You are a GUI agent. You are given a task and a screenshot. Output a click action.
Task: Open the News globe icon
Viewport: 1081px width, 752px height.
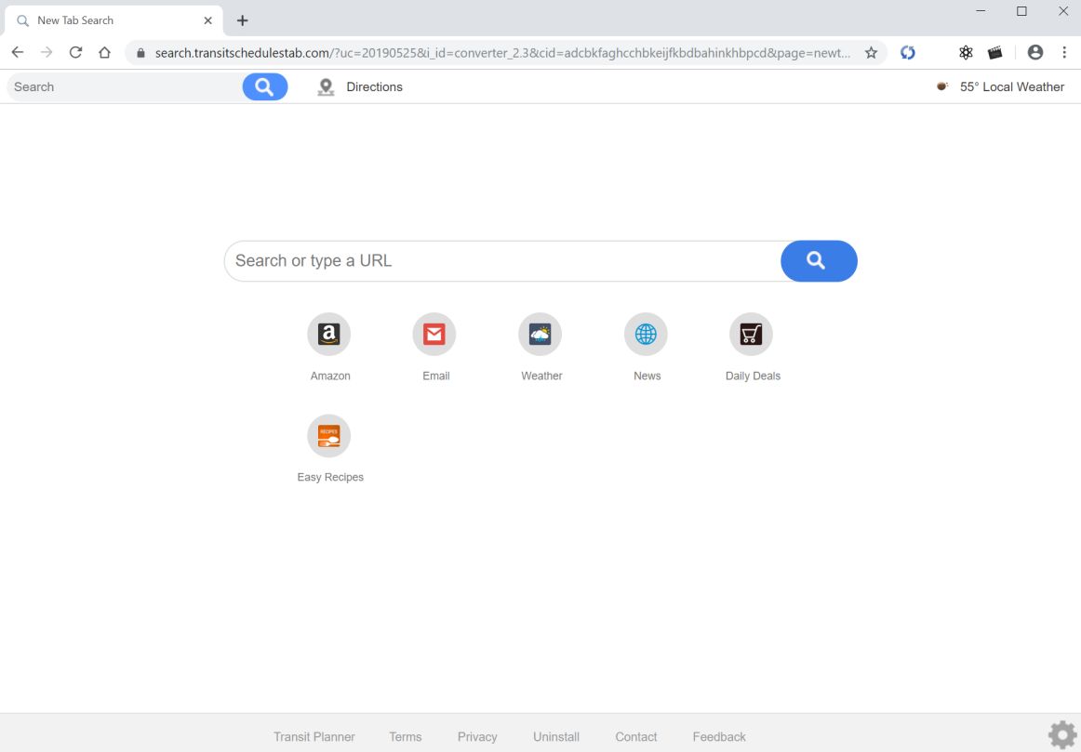click(x=646, y=333)
